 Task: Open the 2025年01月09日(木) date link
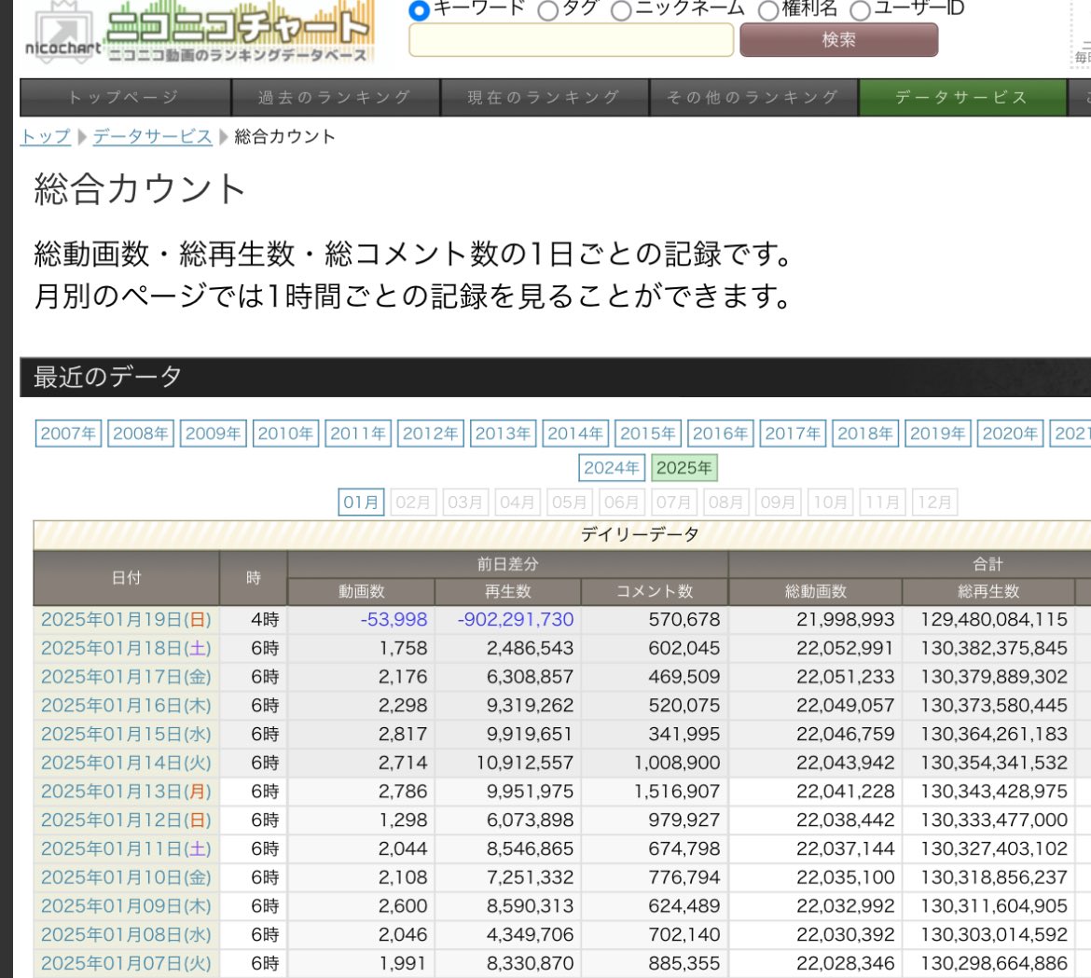pos(126,905)
